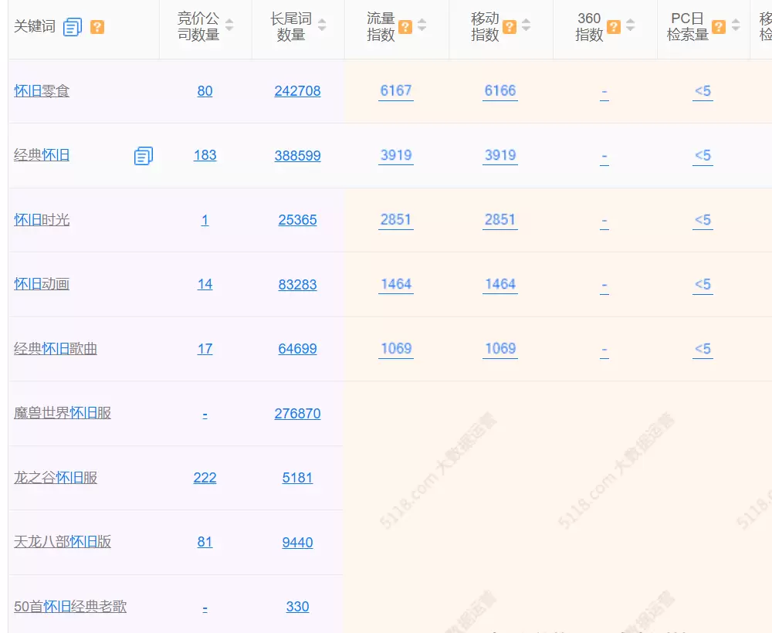Sort by 360指数 using sort arrows
772x633 pixels.
630,26
